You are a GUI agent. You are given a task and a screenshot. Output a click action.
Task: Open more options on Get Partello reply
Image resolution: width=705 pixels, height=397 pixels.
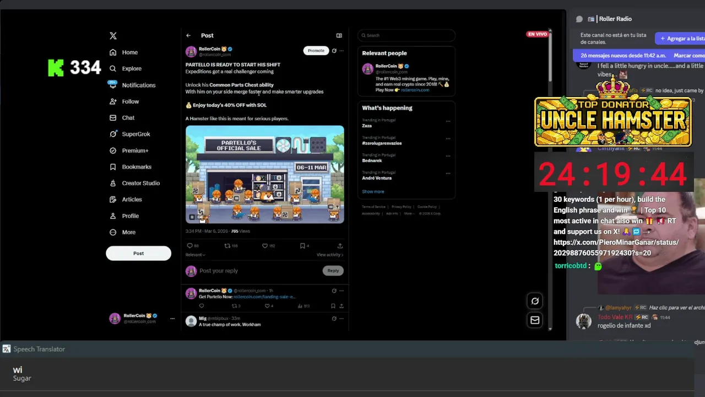341,291
